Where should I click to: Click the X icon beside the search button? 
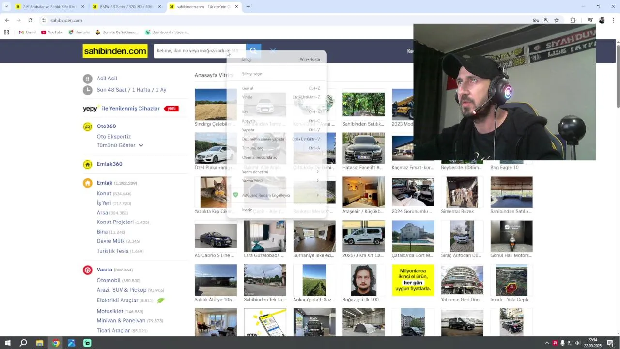click(x=273, y=50)
